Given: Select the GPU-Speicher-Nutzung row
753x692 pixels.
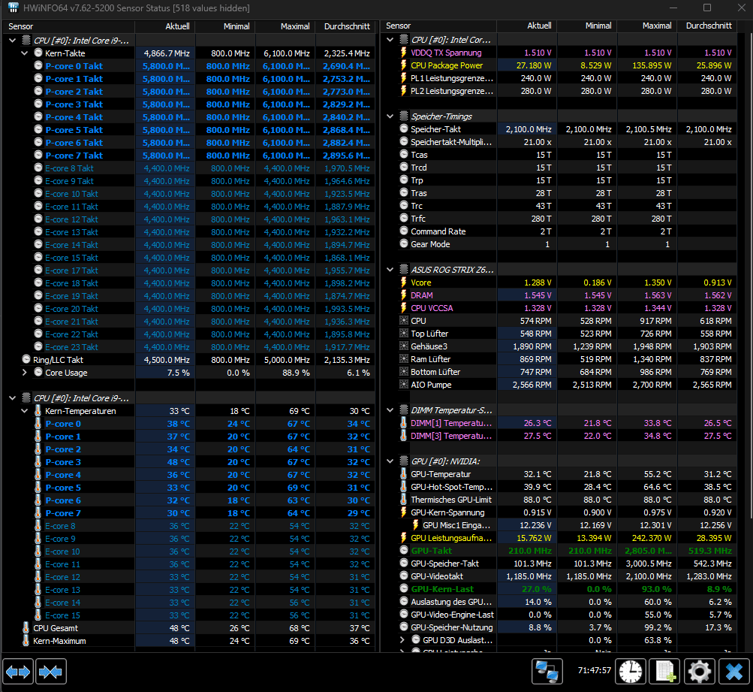Looking at the screenshot, I should 559,627.
